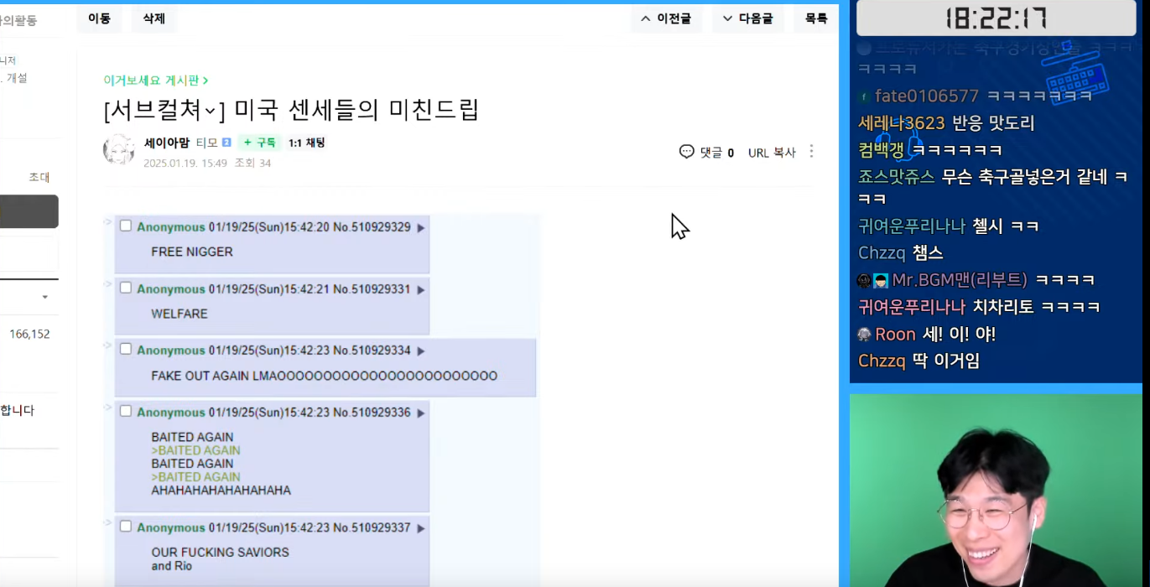Tick the checkbox for post No.510929334
This screenshot has width=1150, height=587.
pos(126,349)
